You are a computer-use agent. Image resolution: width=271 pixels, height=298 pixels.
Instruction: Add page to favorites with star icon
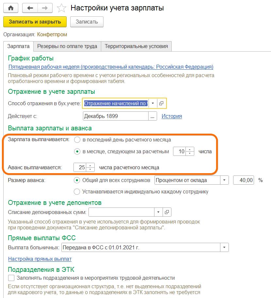[x=61, y=8]
